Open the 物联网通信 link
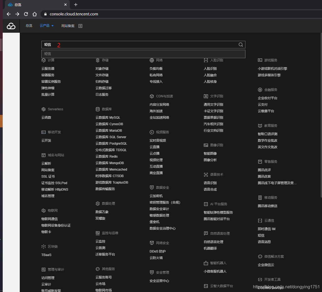 50,219
